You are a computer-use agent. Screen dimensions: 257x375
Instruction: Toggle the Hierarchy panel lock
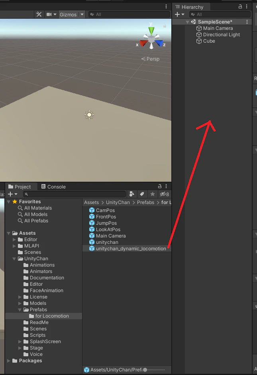(240, 7)
